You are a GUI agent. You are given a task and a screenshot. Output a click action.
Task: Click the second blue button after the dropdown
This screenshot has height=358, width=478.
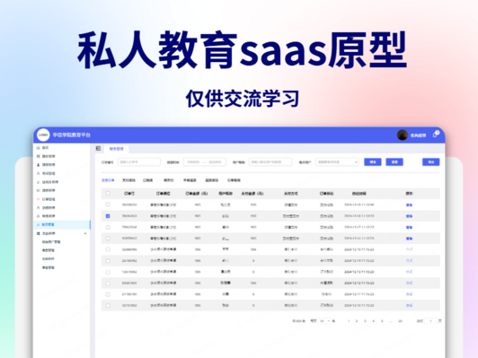(x=394, y=162)
